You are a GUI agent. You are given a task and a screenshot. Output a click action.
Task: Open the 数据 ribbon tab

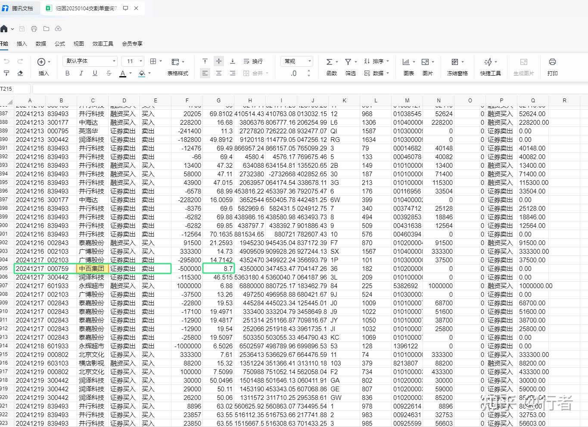tap(41, 43)
